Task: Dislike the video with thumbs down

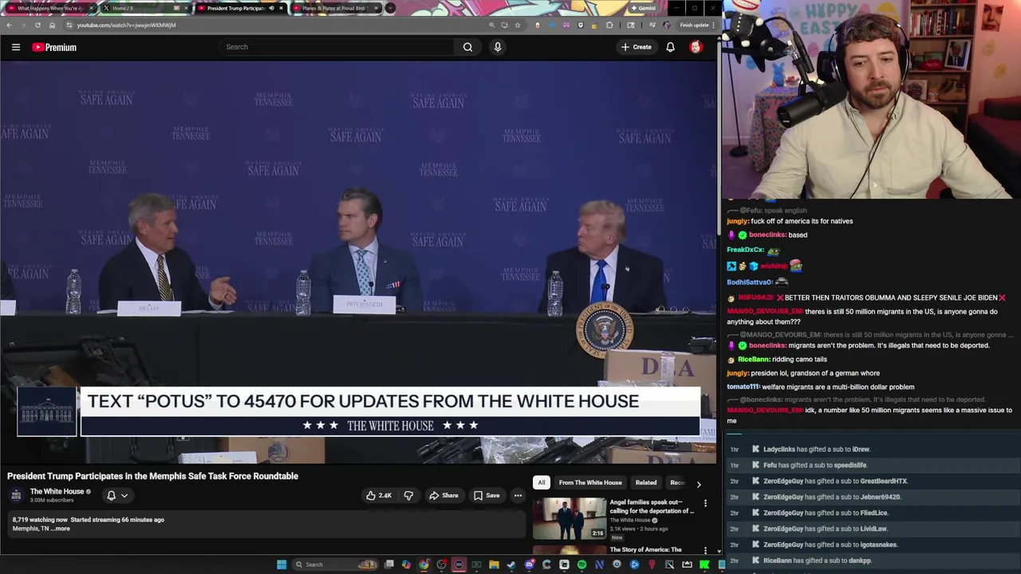Action: [408, 496]
